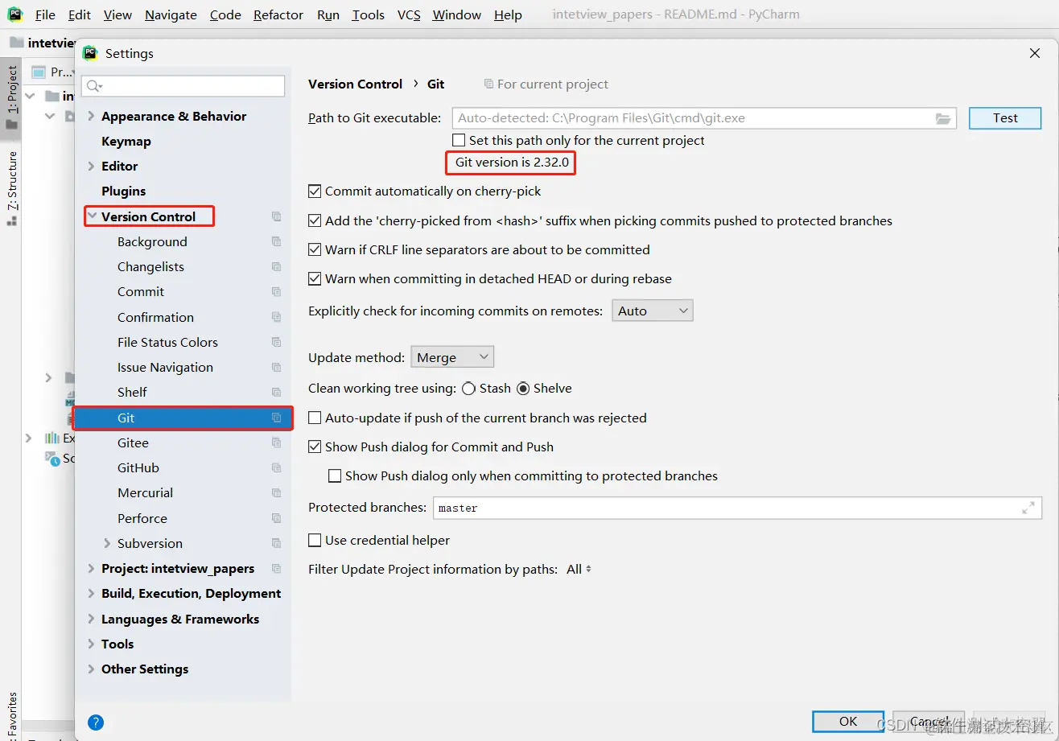The width and height of the screenshot is (1059, 741).
Task: Click the project-level icon next to File Status Colors
Action: coord(276,343)
